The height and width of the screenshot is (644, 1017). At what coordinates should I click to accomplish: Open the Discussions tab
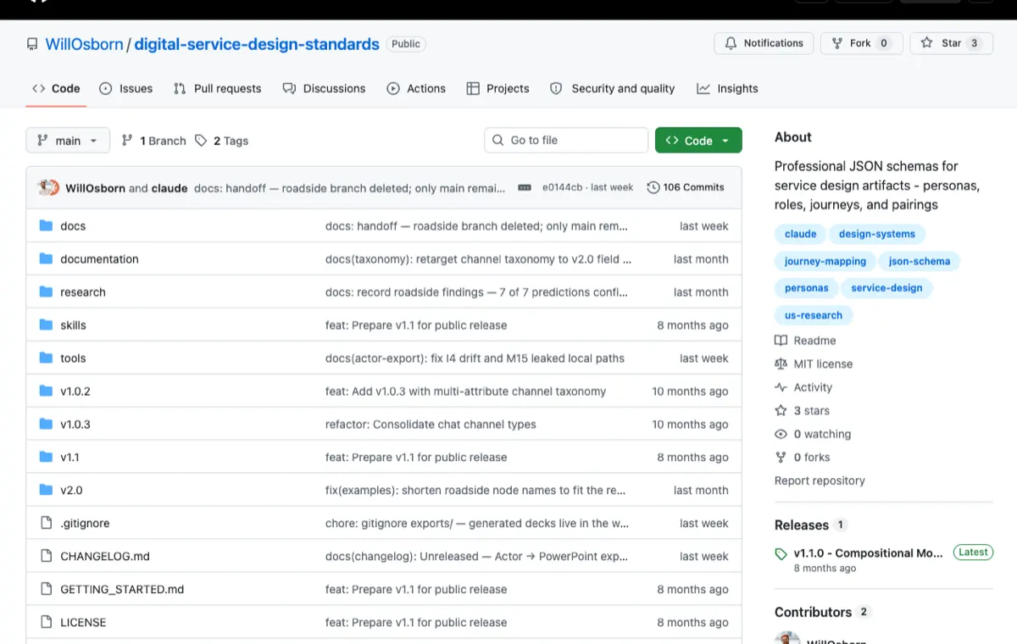(x=324, y=88)
